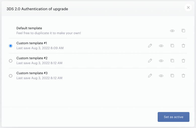Duplicate Custom template #1
This screenshot has width=196, height=128.
tap(172, 46)
